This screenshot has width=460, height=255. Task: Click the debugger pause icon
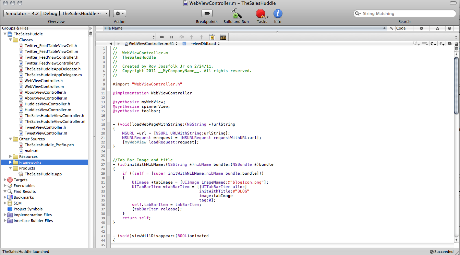coord(172,37)
